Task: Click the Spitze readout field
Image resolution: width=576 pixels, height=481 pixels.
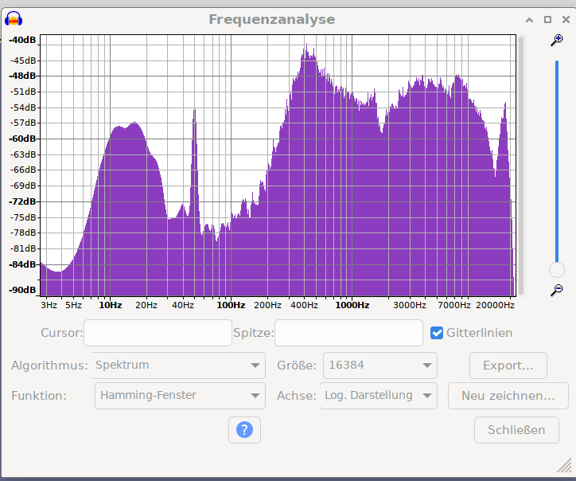Action: [348, 333]
